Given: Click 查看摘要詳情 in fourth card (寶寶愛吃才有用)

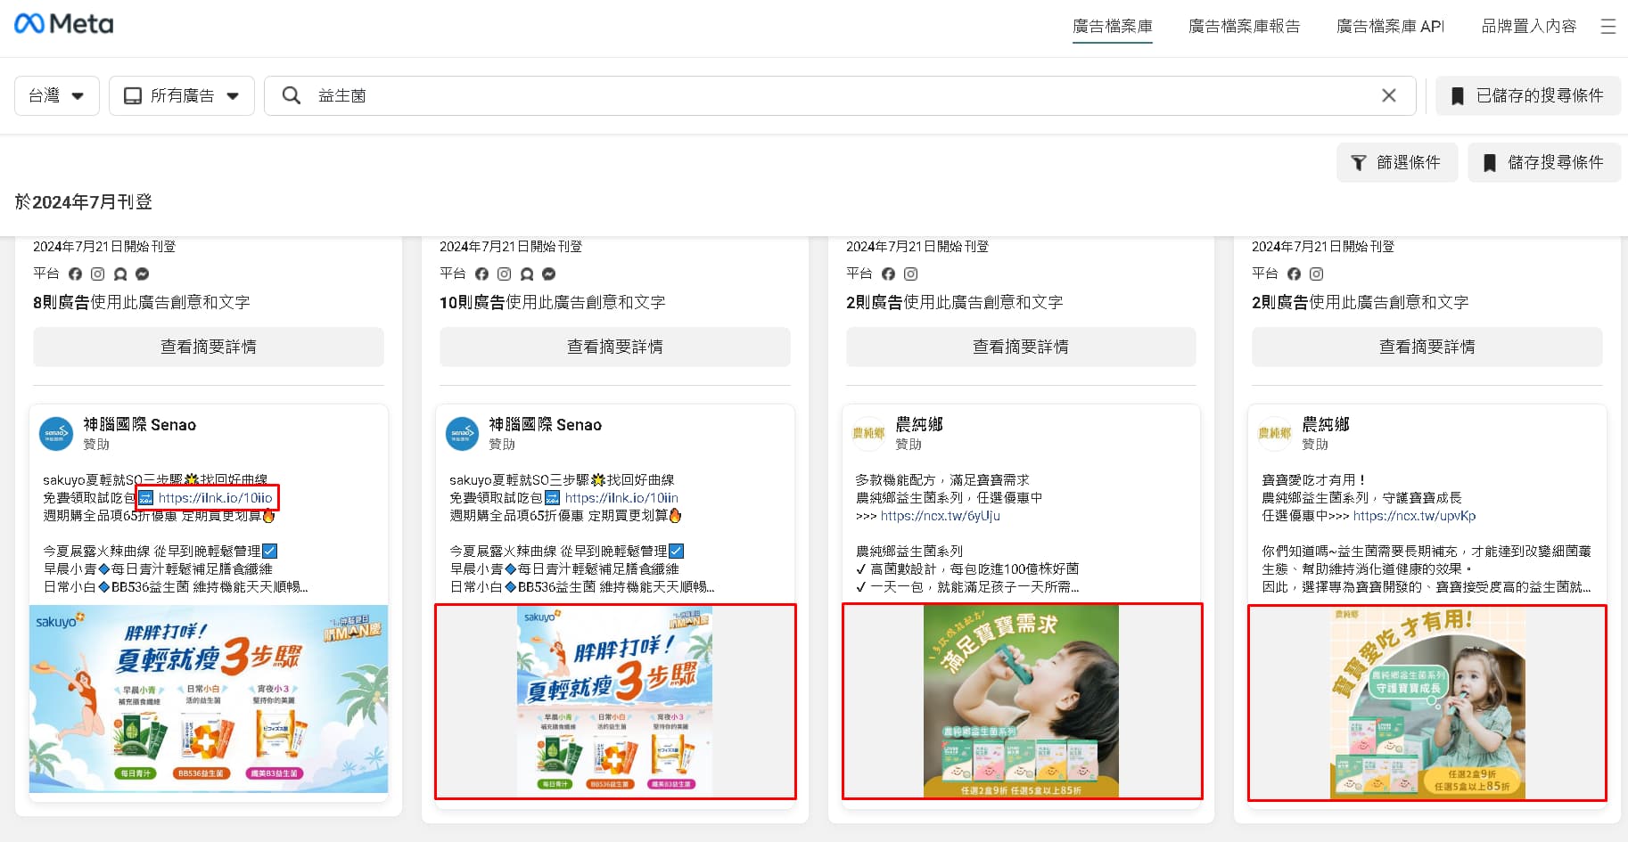Looking at the screenshot, I should click(1427, 347).
